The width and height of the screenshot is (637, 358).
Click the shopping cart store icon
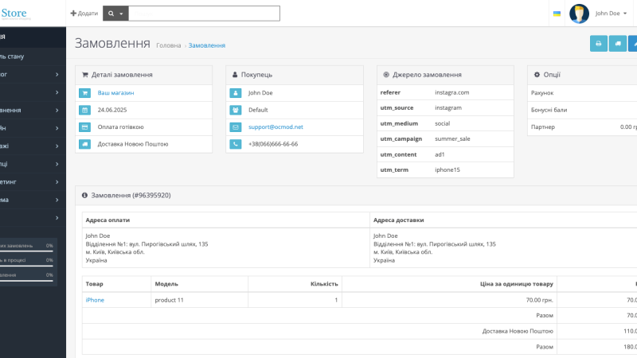coord(85,93)
